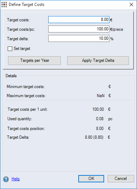The image size is (137, 189).
Task: Confirm with the OK button
Action: pos(91,179)
